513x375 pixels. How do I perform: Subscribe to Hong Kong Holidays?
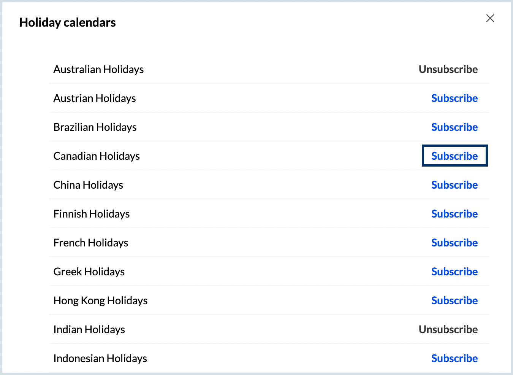click(x=454, y=300)
